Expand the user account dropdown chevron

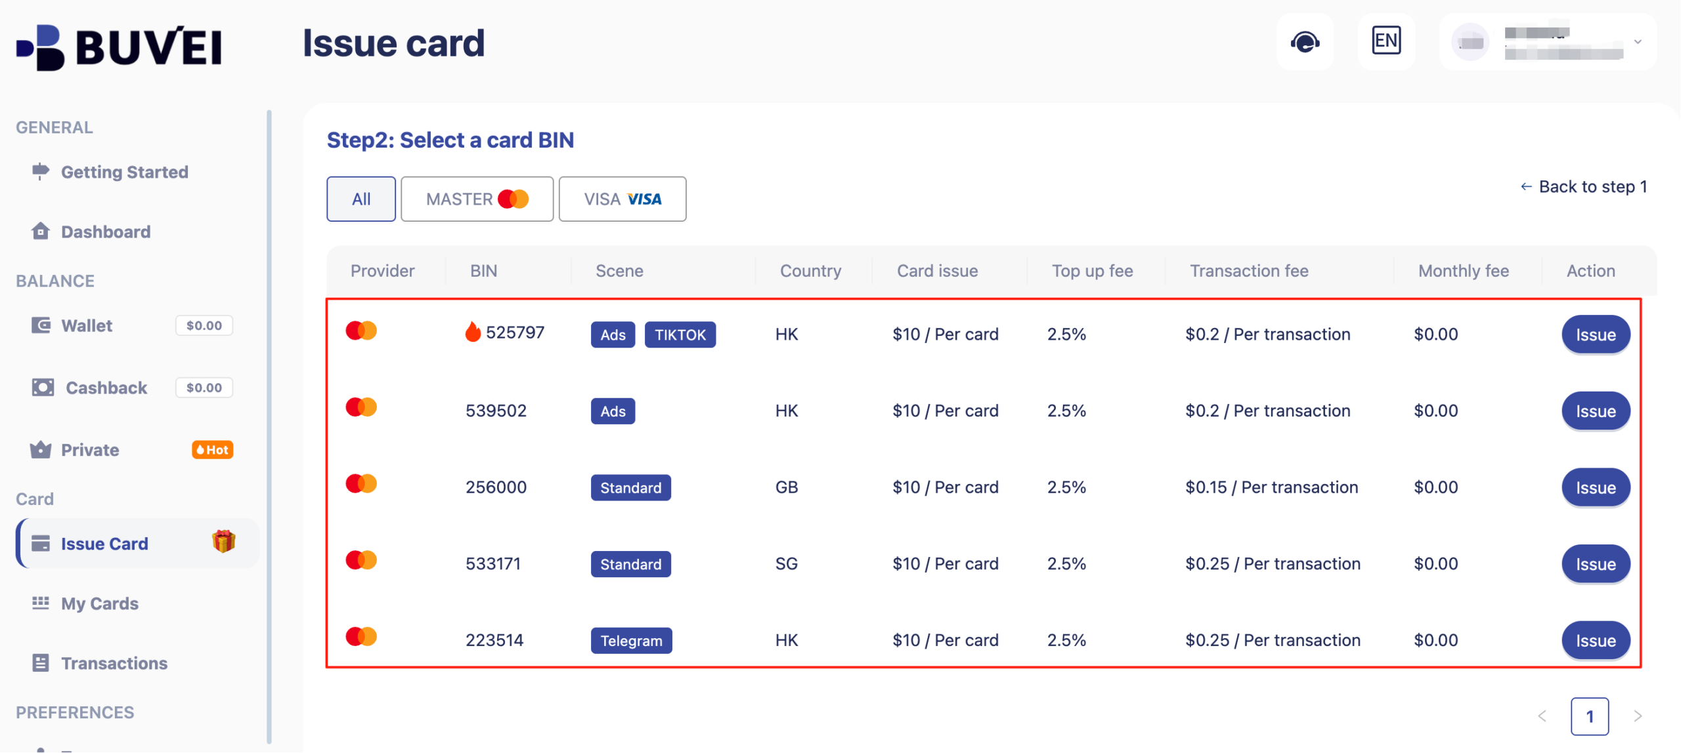pyautogui.click(x=1638, y=42)
